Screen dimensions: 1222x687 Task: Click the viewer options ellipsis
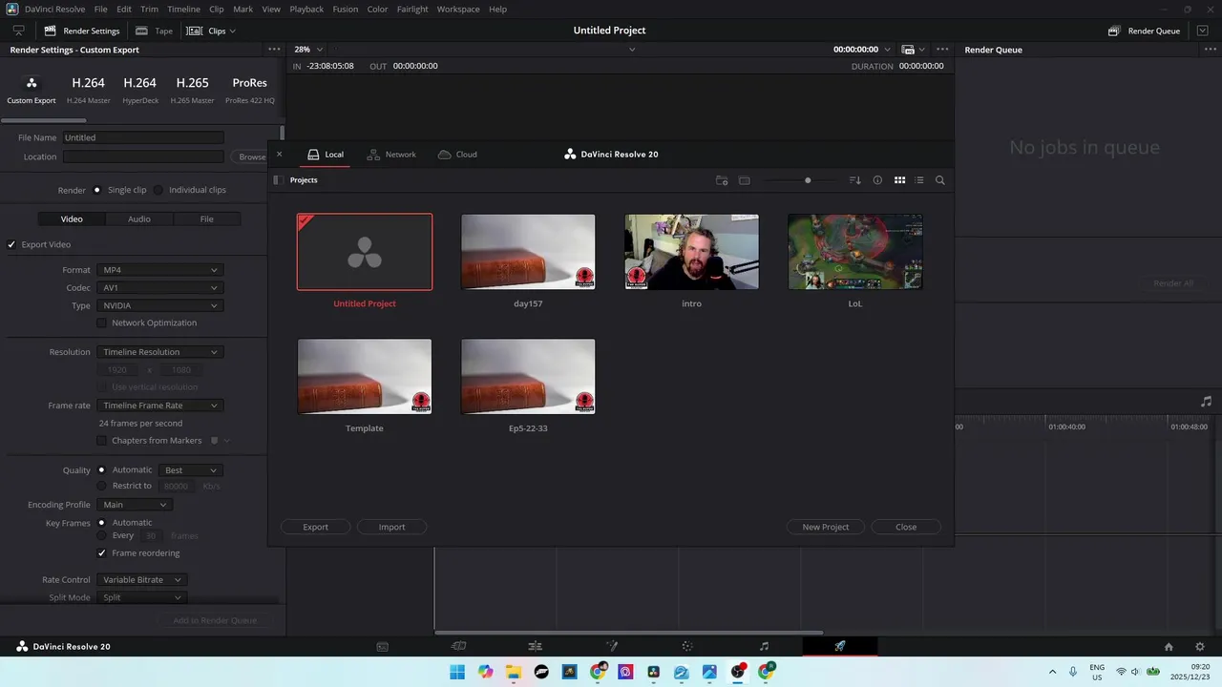[x=942, y=50]
